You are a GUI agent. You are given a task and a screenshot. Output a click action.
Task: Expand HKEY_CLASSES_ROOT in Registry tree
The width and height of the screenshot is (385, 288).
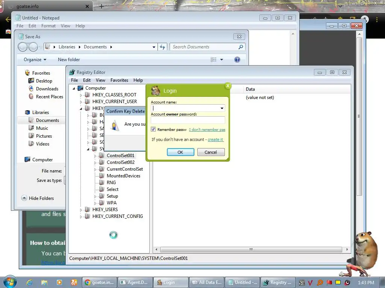[x=81, y=95]
